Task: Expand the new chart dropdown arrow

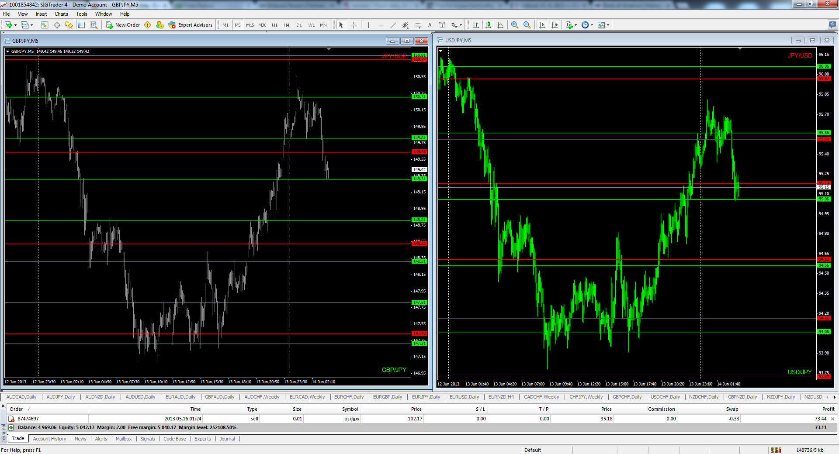Action: coord(15,25)
